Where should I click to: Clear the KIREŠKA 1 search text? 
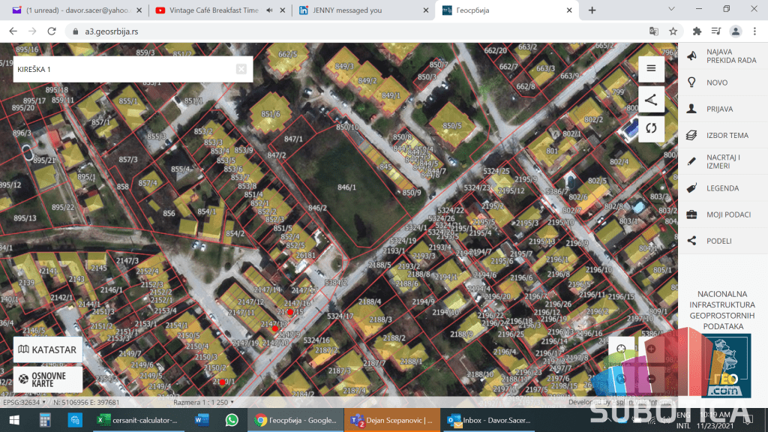point(241,69)
